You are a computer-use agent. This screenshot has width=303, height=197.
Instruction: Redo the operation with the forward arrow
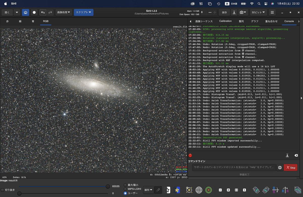coord(50,12)
